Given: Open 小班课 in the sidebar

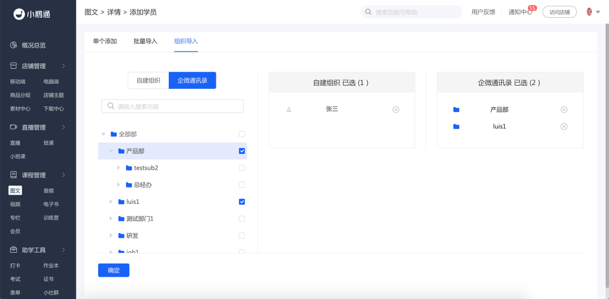Looking at the screenshot, I should pyautogui.click(x=18, y=156).
